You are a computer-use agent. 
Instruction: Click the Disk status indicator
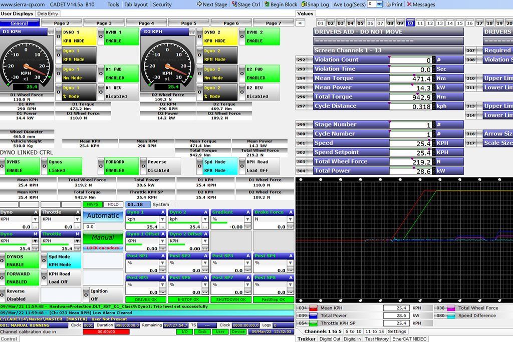[202, 331]
